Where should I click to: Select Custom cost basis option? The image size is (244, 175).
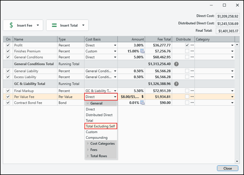pos(101,132)
